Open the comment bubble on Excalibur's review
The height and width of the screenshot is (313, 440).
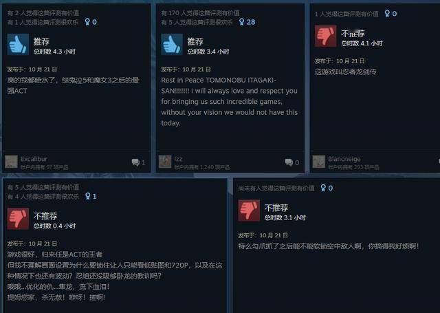(x=135, y=162)
